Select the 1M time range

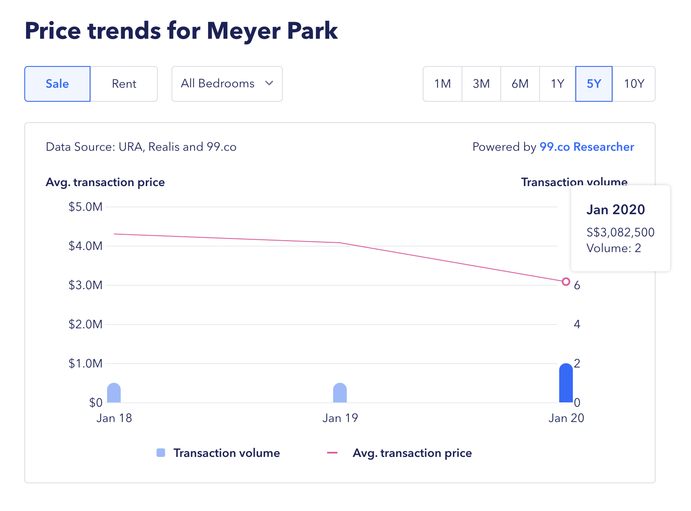point(442,84)
